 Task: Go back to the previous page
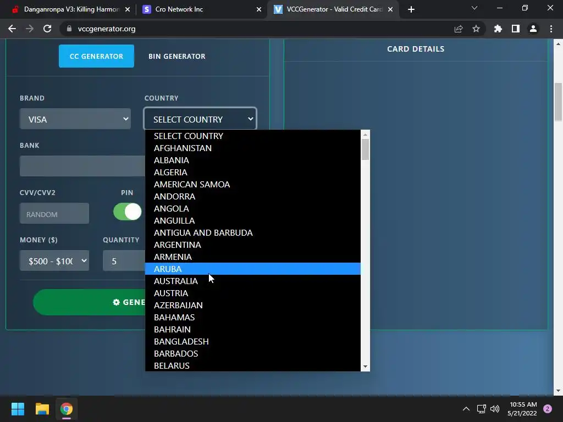[12, 29]
